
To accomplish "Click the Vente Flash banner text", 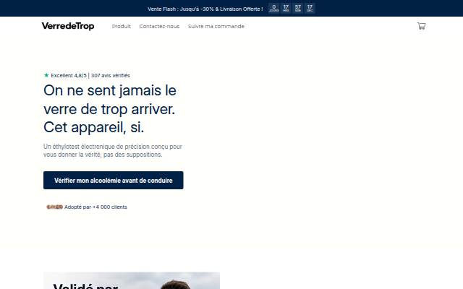I will 205,9.
